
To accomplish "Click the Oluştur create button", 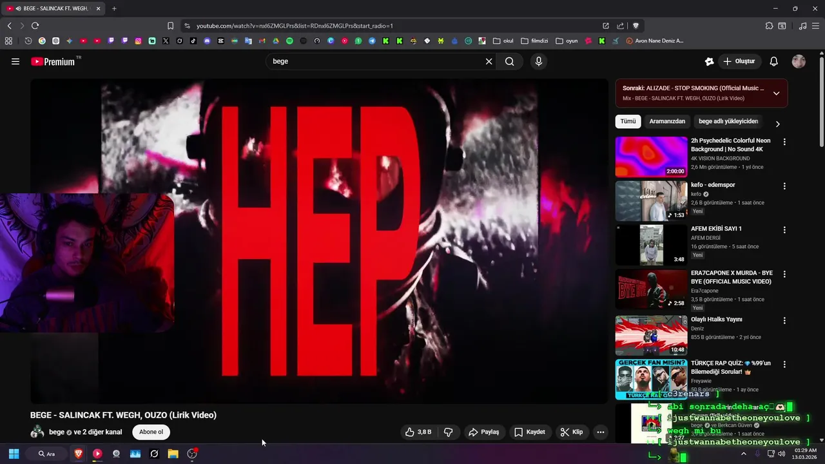I will coord(739,61).
